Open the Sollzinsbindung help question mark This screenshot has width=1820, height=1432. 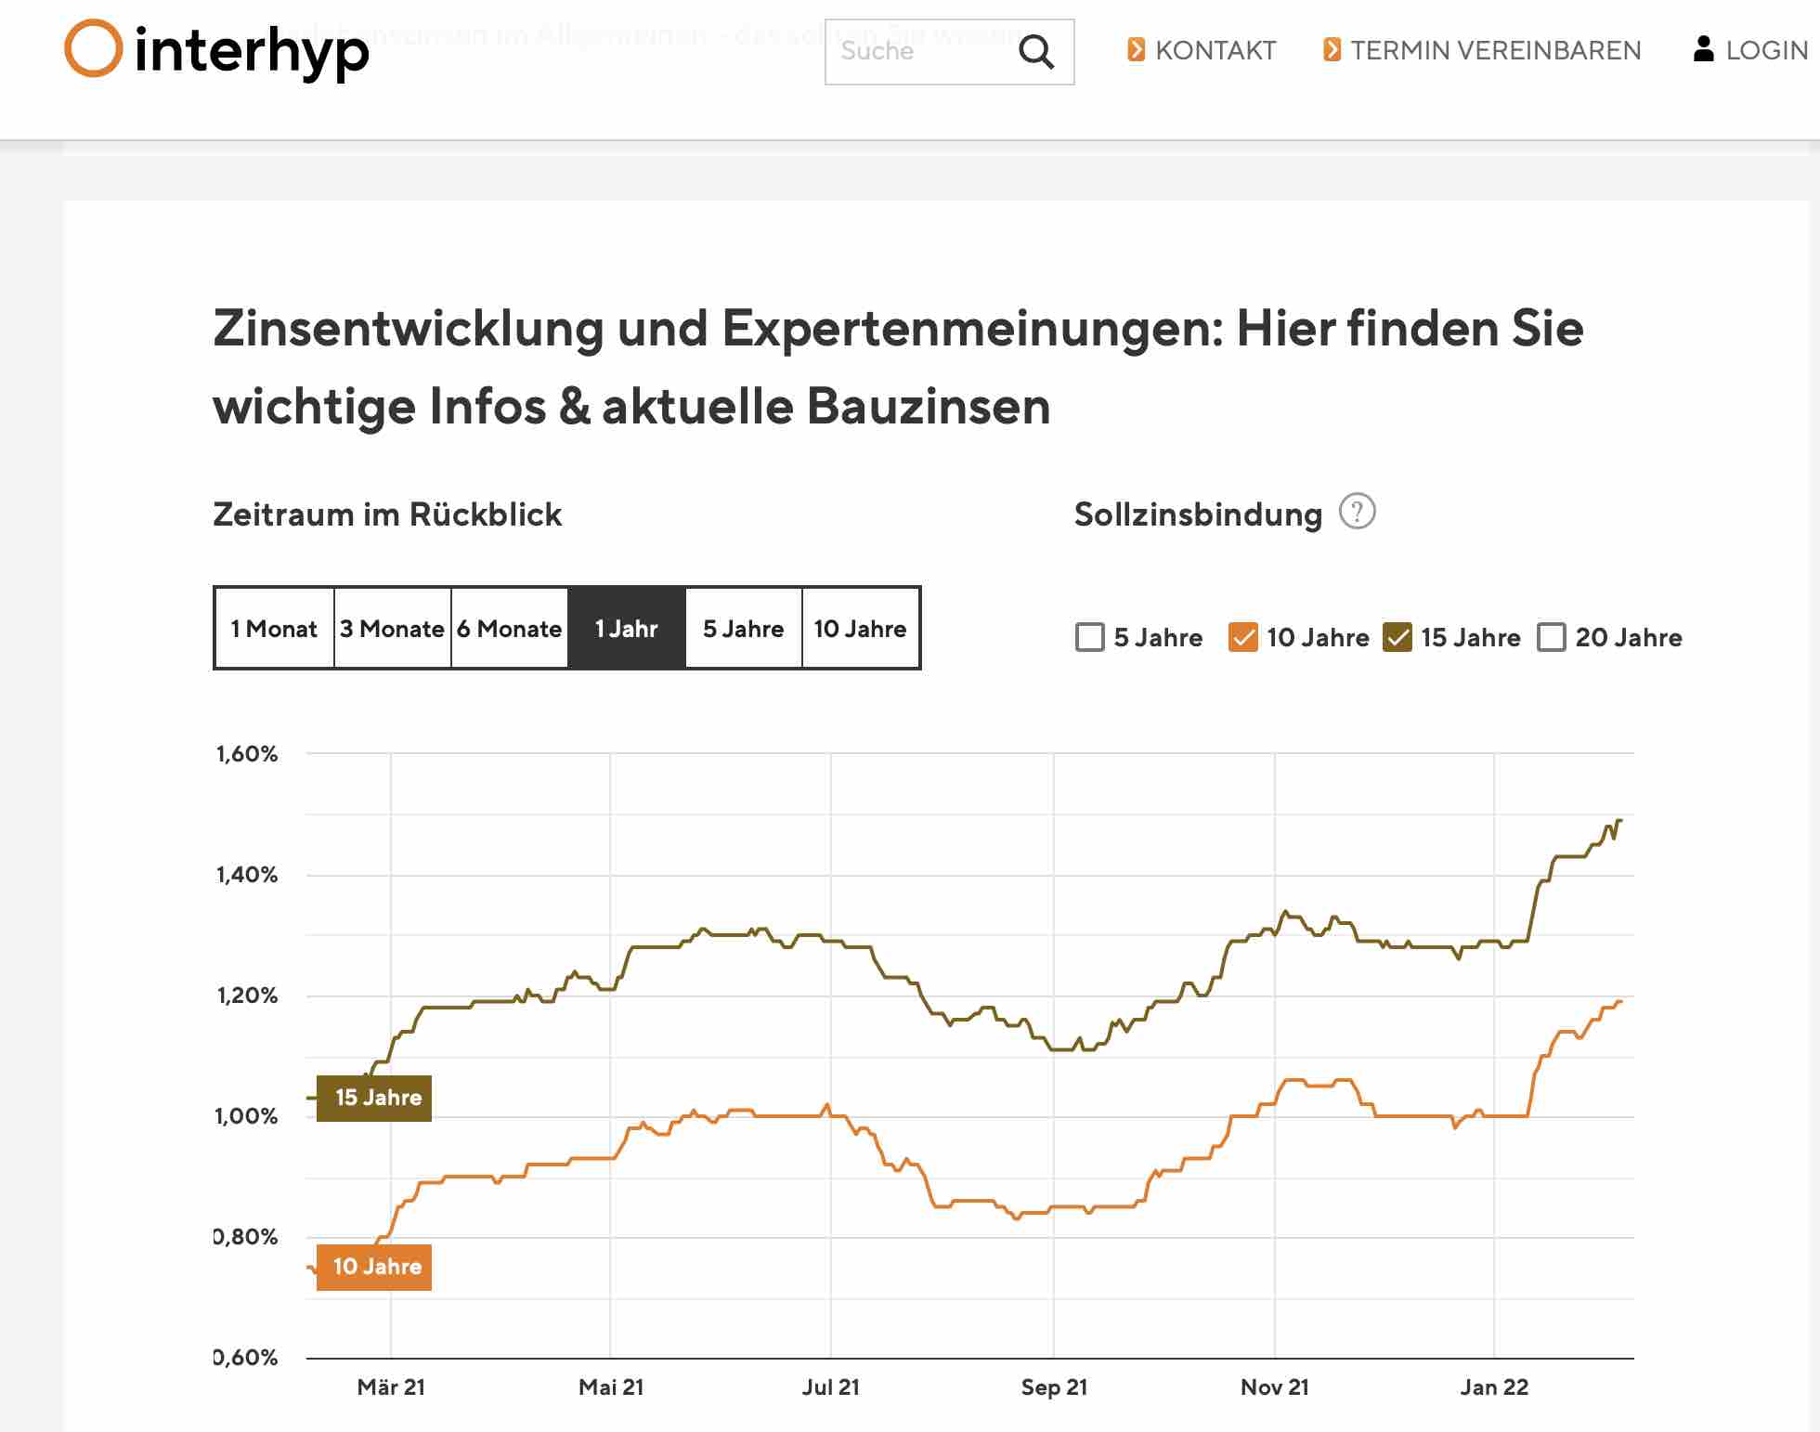tap(1357, 512)
